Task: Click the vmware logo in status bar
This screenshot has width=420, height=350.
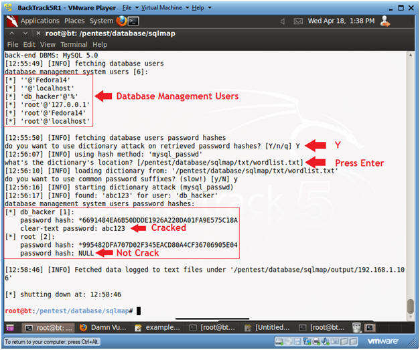Action: (x=382, y=341)
